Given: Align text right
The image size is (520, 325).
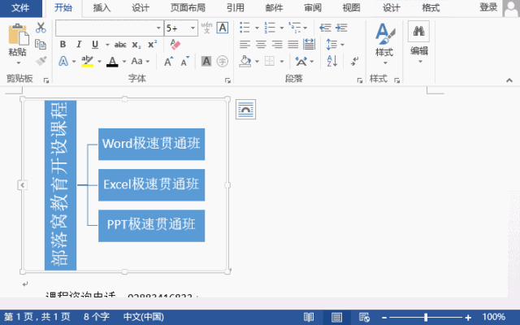Looking at the screenshot, I should (277, 44).
